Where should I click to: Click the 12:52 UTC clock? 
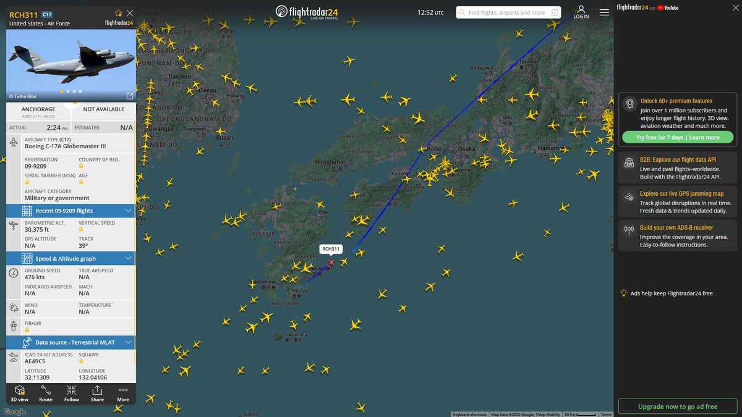click(x=430, y=12)
